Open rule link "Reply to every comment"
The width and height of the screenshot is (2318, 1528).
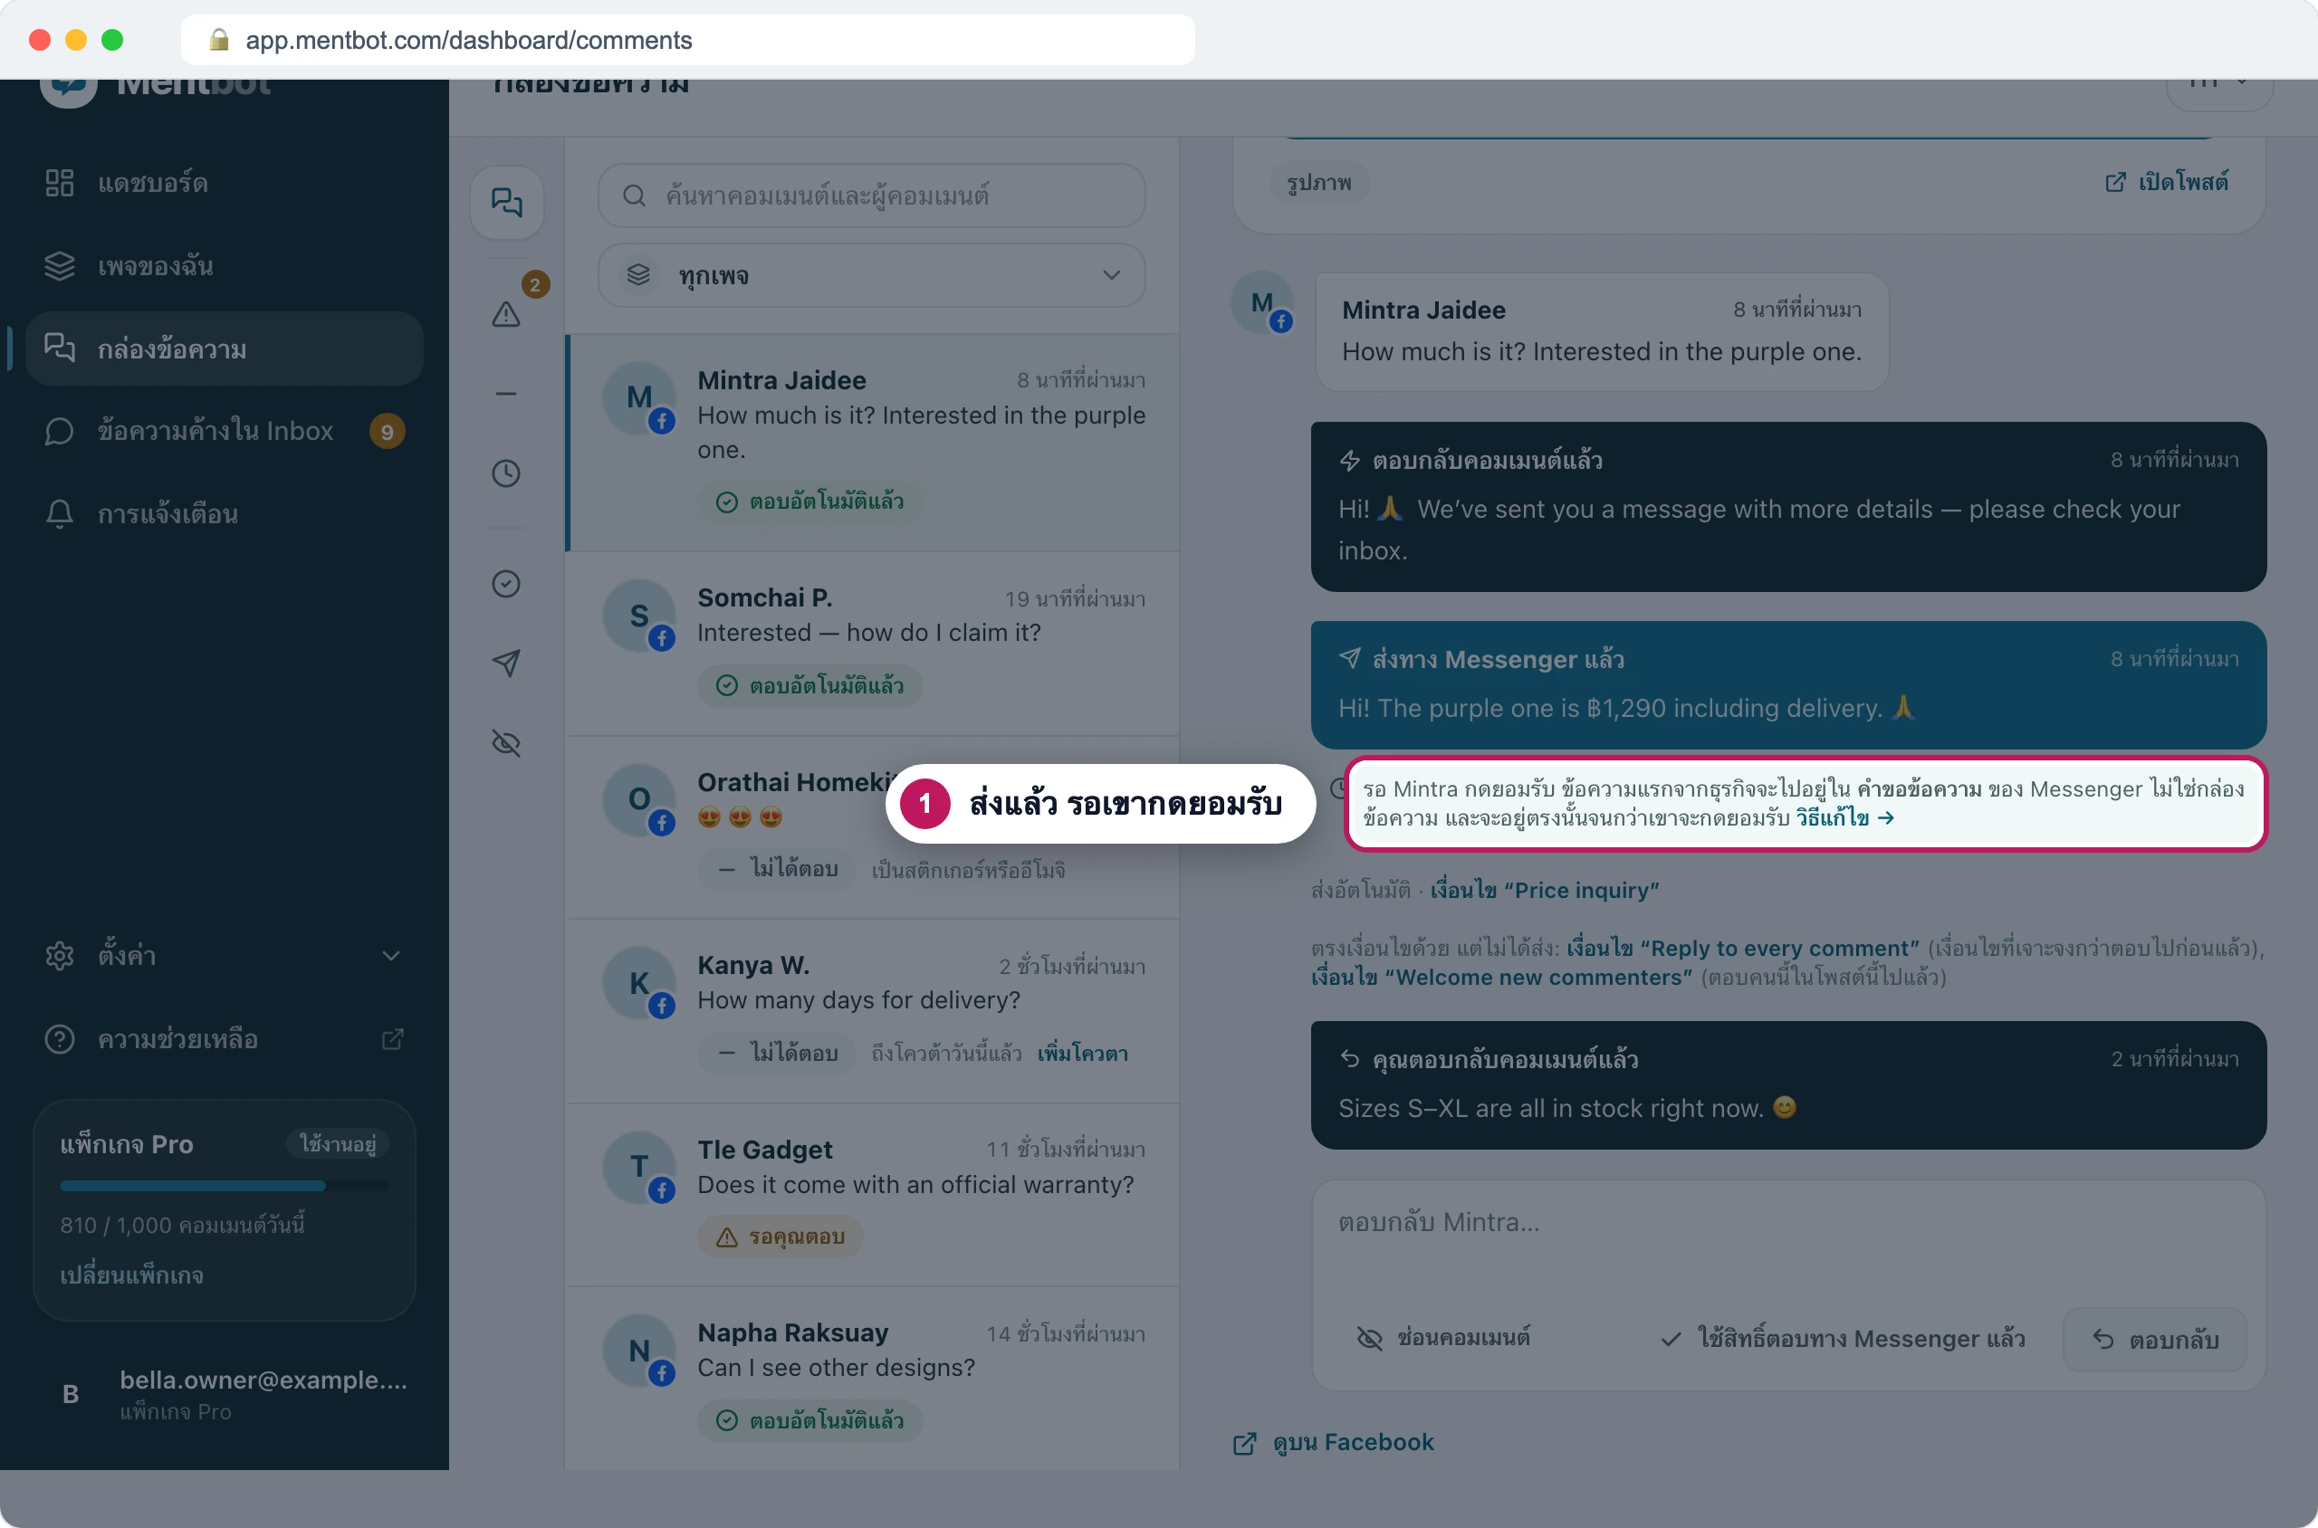1743,948
